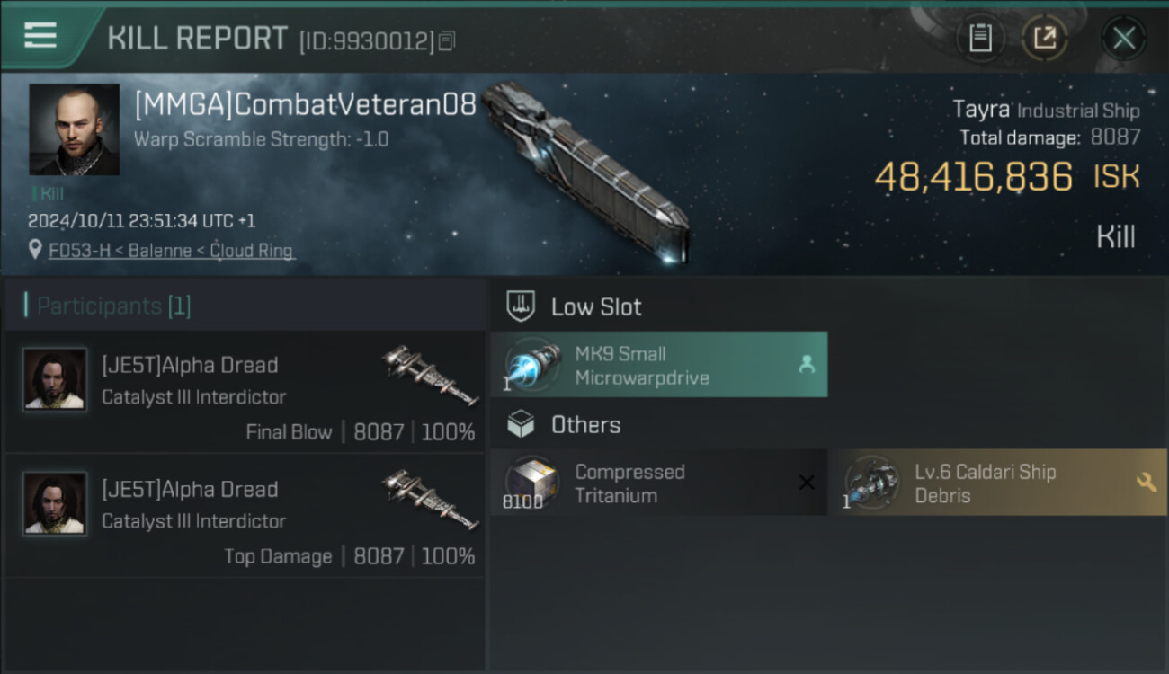Click the Tayra ship image
Viewport: 1169px width, 674px height.
(586, 171)
